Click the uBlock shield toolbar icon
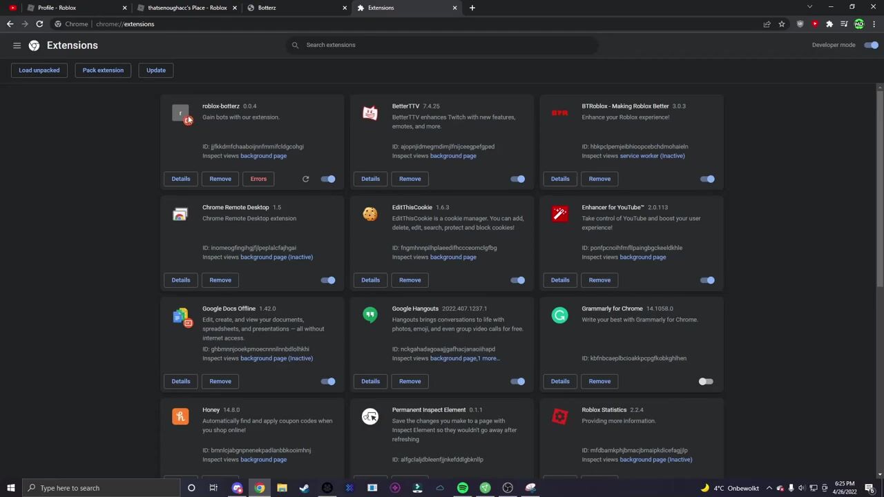 point(800,24)
